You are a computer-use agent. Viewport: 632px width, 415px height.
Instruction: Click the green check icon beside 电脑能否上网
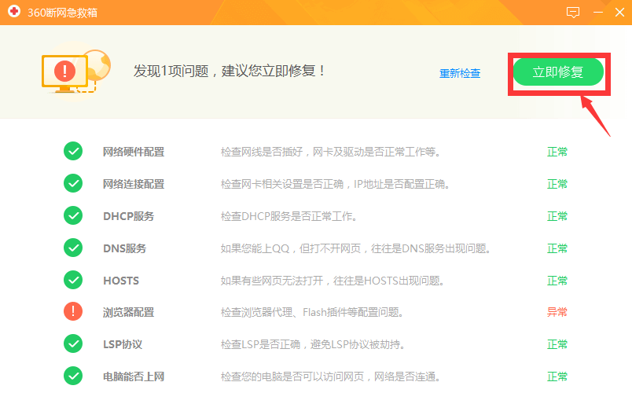[73, 376]
